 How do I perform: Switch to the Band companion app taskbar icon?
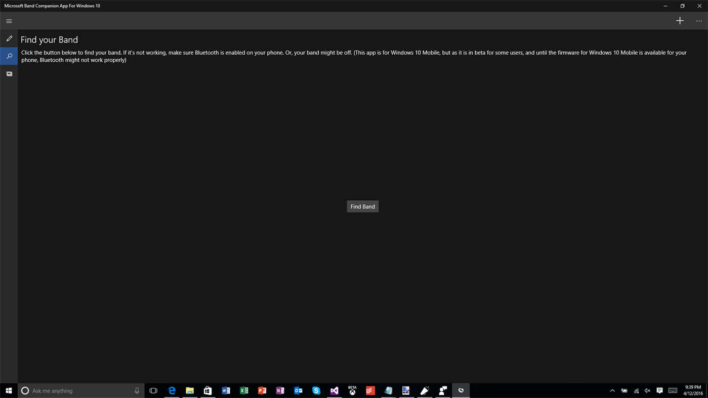(x=461, y=390)
